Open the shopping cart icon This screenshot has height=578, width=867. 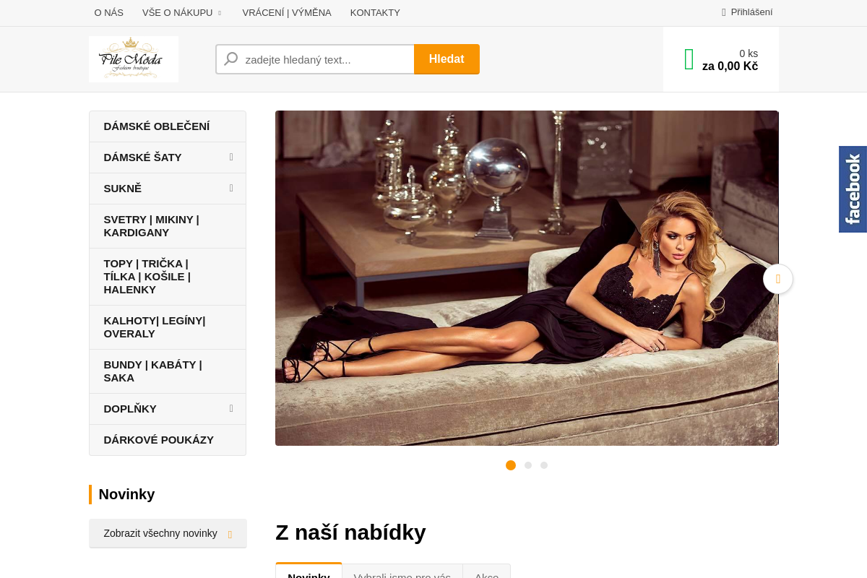click(x=689, y=59)
